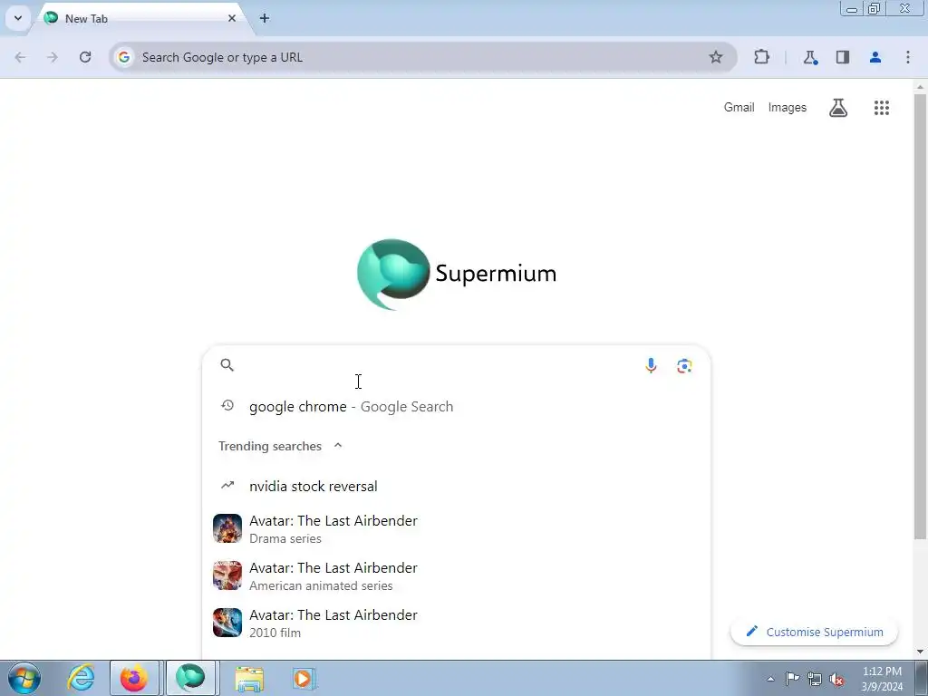The image size is (928, 696).
Task: Search by image with Lens icon
Action: pos(684,366)
